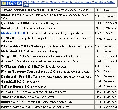Screen dimensions: 118x110
Task: Click the 3.1M size for PowerTicker X
Action: [98, 107]
